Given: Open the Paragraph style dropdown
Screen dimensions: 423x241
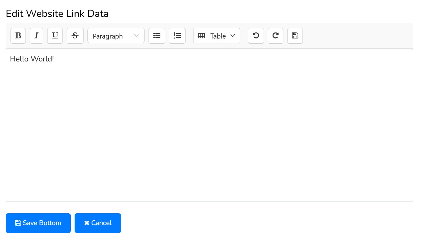Looking at the screenshot, I should point(116,36).
